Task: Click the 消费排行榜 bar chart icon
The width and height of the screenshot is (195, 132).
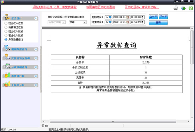Action: (x=7, y=75)
